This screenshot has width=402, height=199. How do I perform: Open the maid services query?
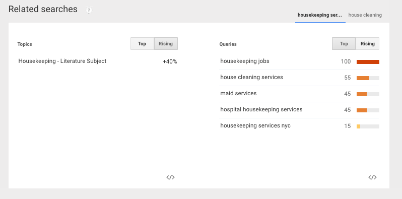coord(238,93)
